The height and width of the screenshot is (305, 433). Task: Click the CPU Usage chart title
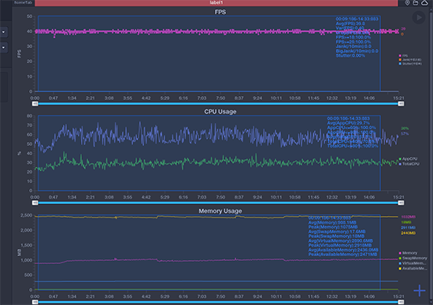click(220, 112)
